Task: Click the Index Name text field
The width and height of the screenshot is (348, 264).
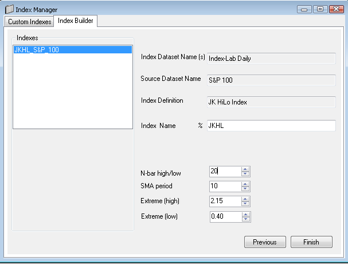Action: tap(271, 126)
